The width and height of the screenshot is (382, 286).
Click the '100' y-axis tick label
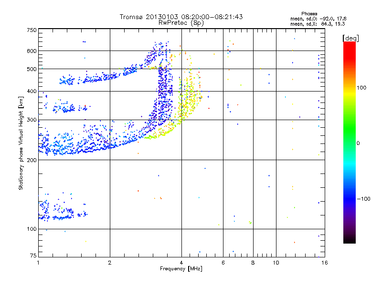[x=32, y=229]
